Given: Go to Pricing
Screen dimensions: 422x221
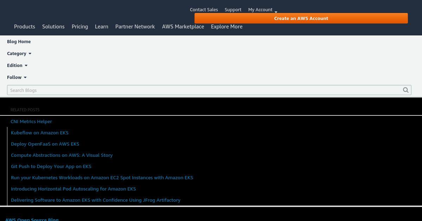Looking at the screenshot, I should [80, 27].
